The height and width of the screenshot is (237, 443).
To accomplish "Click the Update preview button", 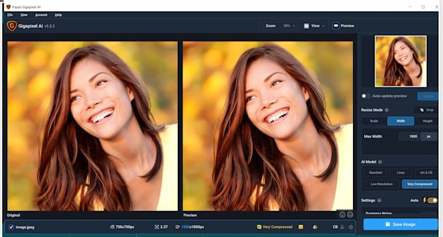I will pyautogui.click(x=428, y=96).
